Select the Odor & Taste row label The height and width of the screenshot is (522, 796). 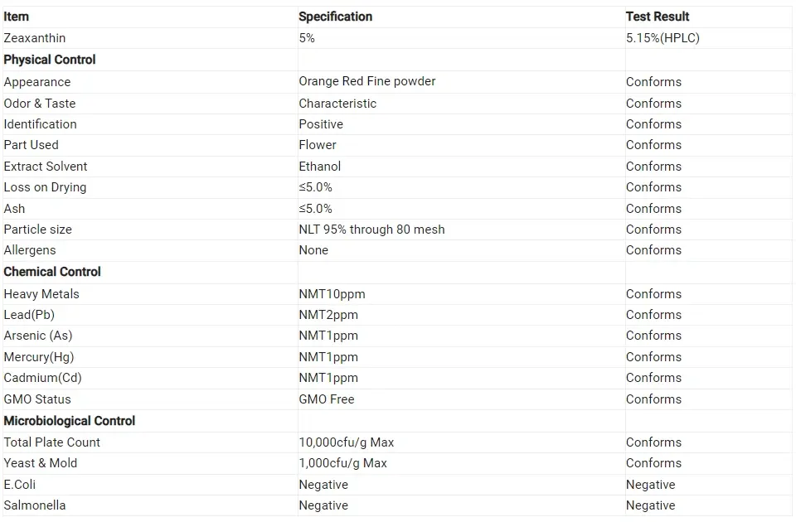click(x=40, y=104)
